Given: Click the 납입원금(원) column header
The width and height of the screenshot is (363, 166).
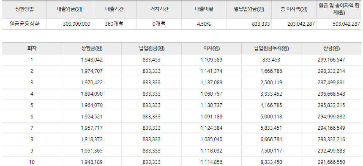Looking at the screenshot, I should point(151,48).
